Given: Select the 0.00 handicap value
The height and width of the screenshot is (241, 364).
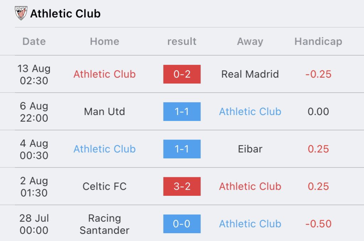Looking at the screenshot, I should pyautogui.click(x=318, y=112).
